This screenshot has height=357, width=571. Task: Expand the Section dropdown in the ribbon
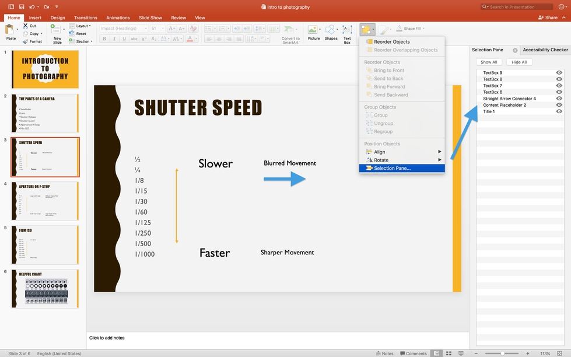pos(82,41)
